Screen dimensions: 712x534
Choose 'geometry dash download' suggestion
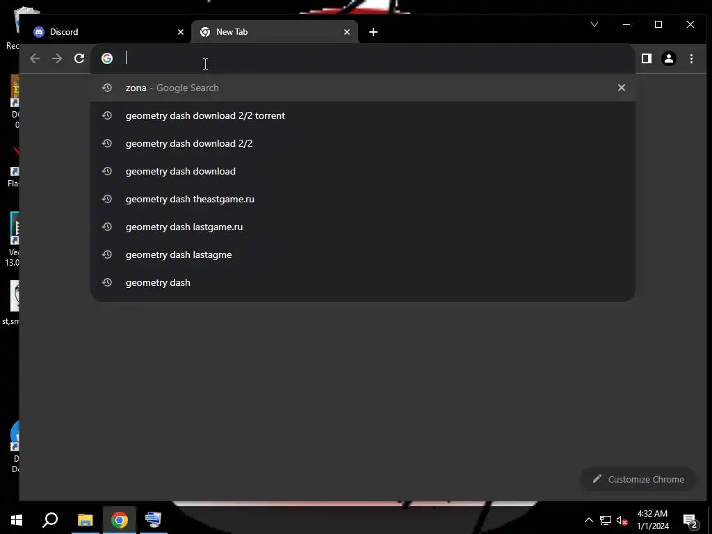click(362, 171)
